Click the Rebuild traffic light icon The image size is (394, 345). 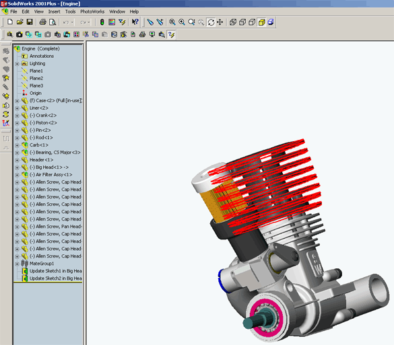(102, 22)
